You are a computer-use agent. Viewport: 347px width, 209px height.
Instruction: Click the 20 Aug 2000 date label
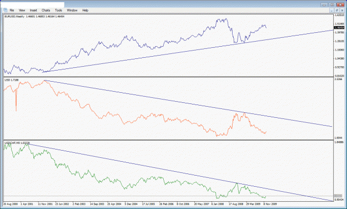pyautogui.click(x=11, y=204)
